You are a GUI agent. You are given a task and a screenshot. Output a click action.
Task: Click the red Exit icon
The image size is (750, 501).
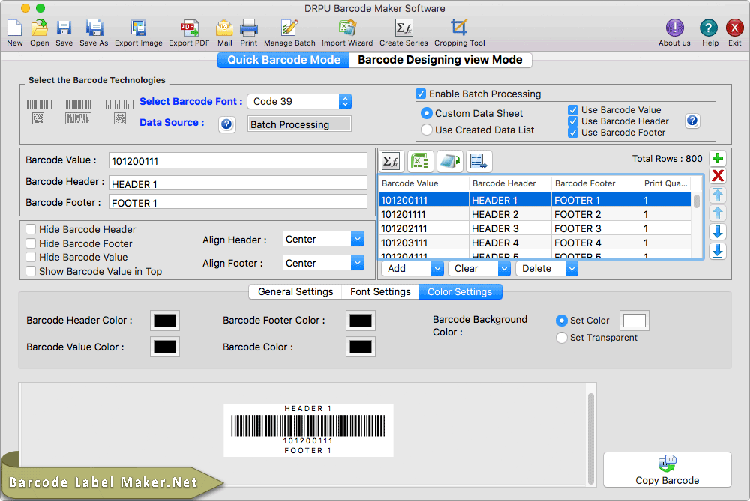(734, 28)
